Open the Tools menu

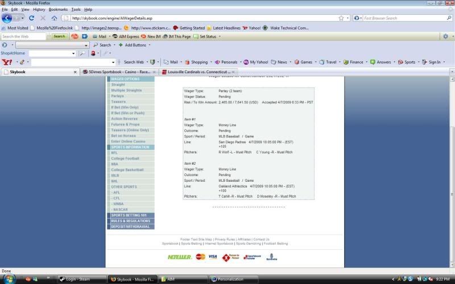coord(76,10)
